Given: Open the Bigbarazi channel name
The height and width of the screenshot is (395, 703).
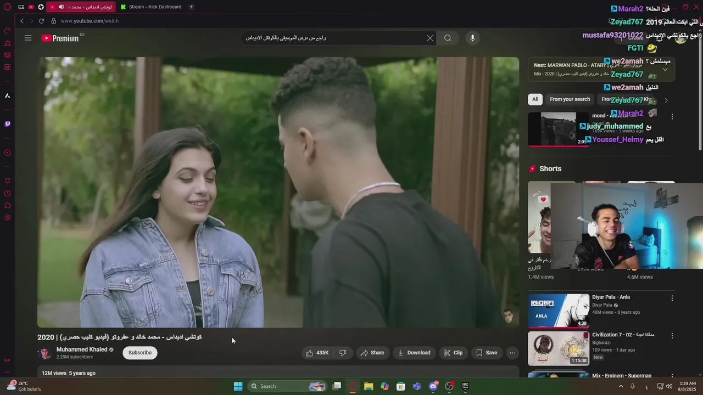Looking at the screenshot, I should 602,342.
